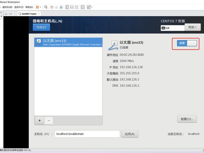The width and height of the screenshot is (204, 153).
Task: Click the subnet mask 255.255.255.0
Action: [x=130, y=73]
